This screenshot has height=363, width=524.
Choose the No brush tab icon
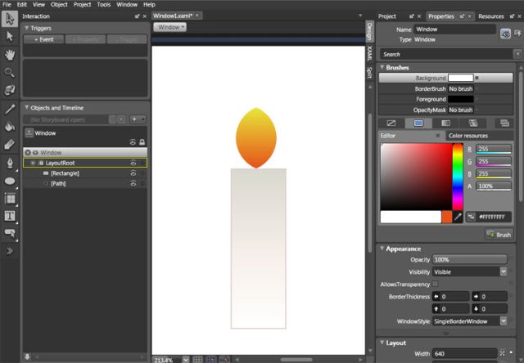391,123
